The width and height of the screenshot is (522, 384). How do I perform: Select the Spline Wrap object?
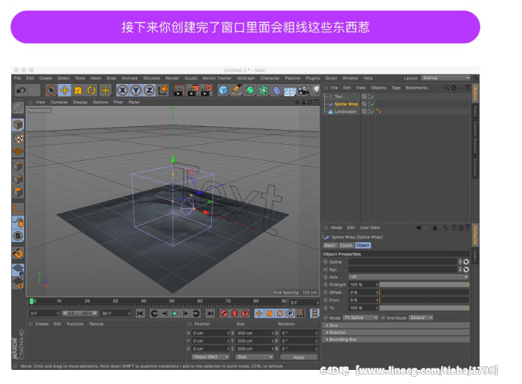pos(346,104)
